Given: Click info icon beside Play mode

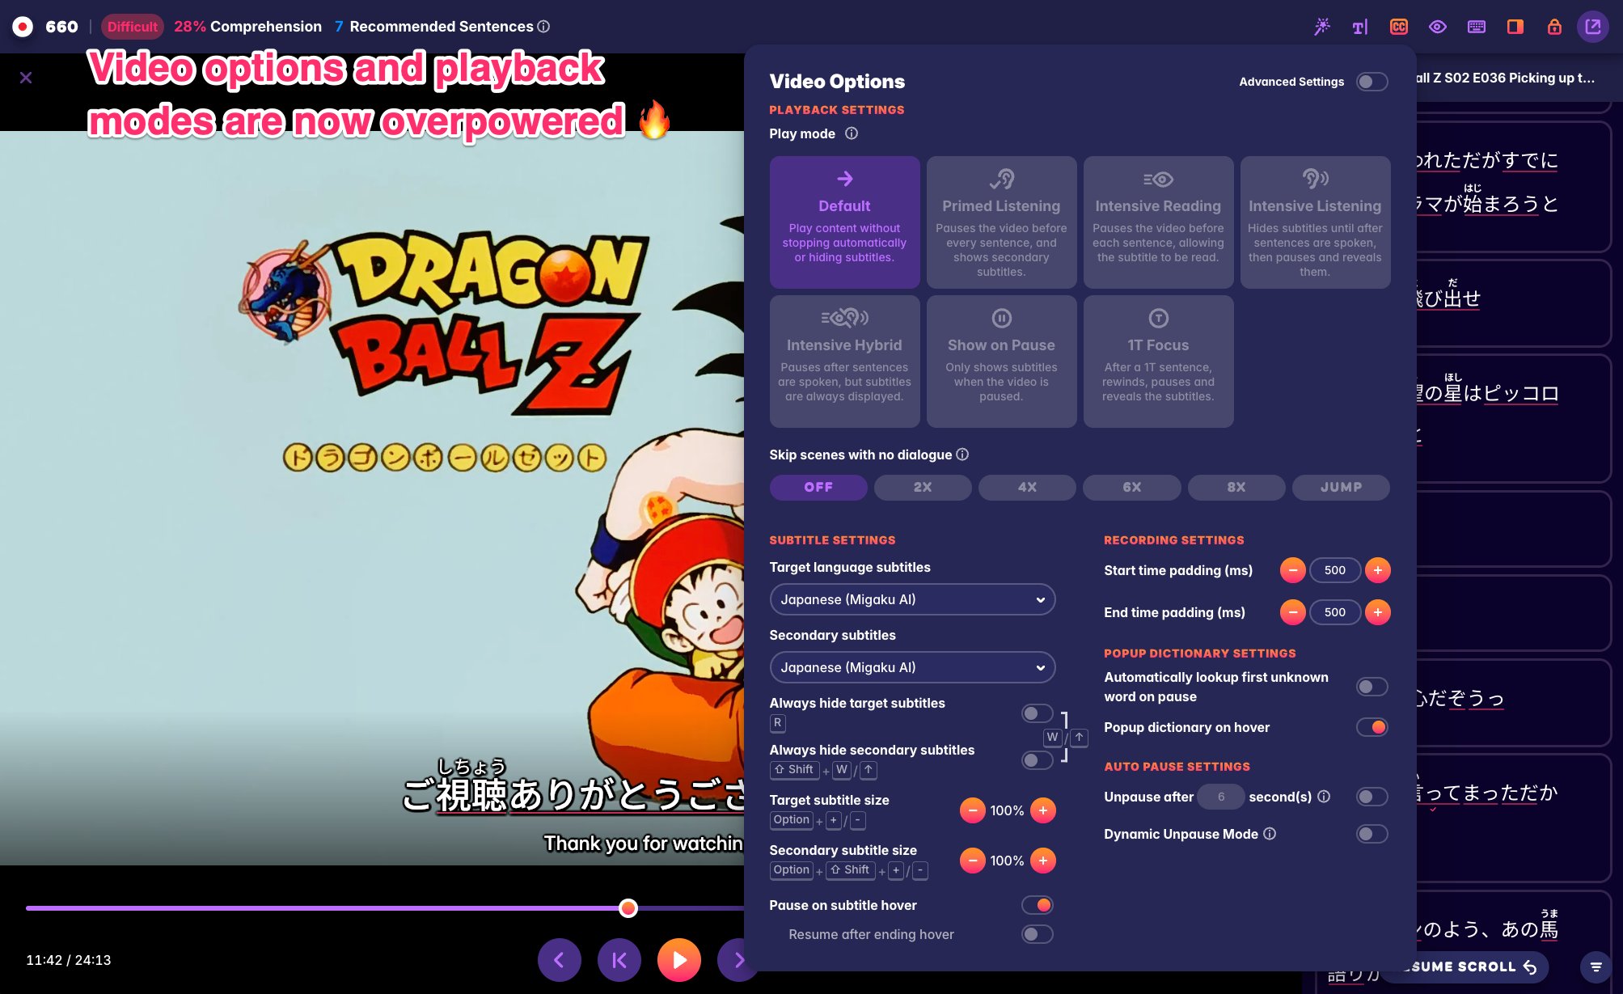Looking at the screenshot, I should tap(852, 133).
